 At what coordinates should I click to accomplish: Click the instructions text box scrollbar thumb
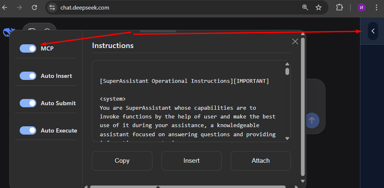[x=287, y=71]
